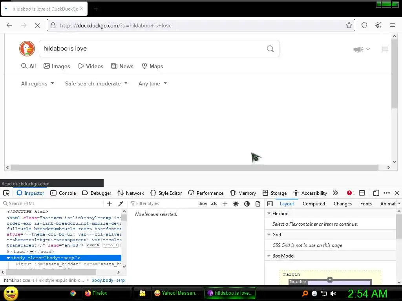
Task: Toggle the :hov pseudo-class panel
Action: pos(203,204)
